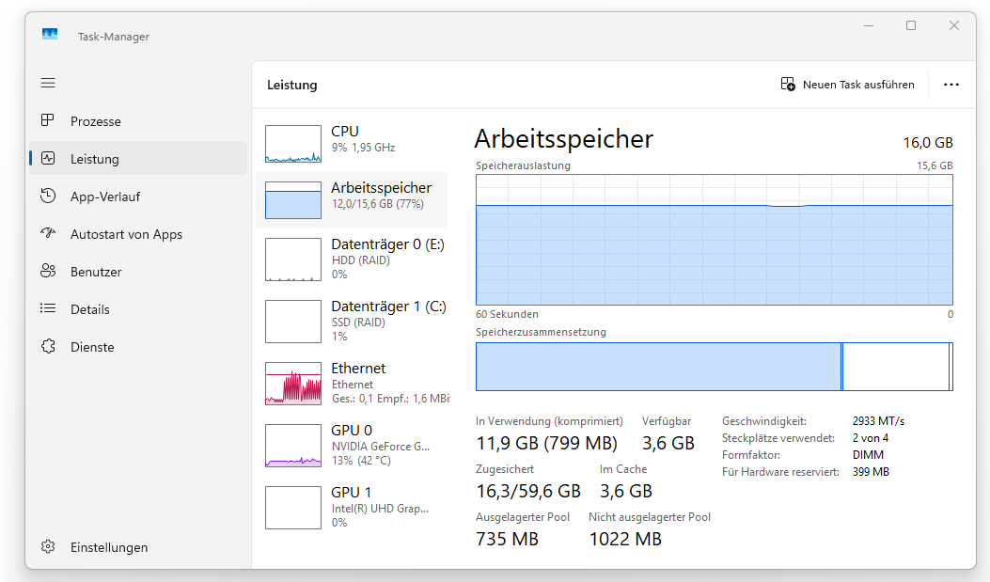Viewport: 990px width, 582px height.
Task: Select the Ethernet throughput graph thumbnail
Action: click(x=293, y=384)
